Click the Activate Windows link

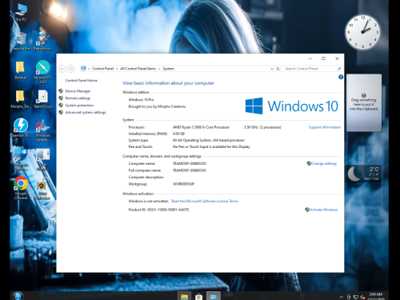tap(323, 210)
